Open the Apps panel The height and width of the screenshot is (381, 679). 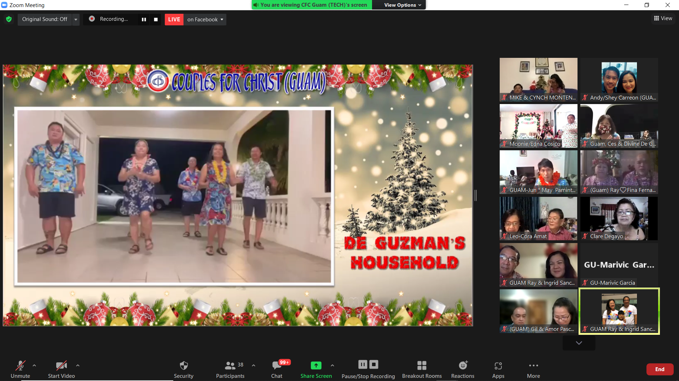point(498,369)
